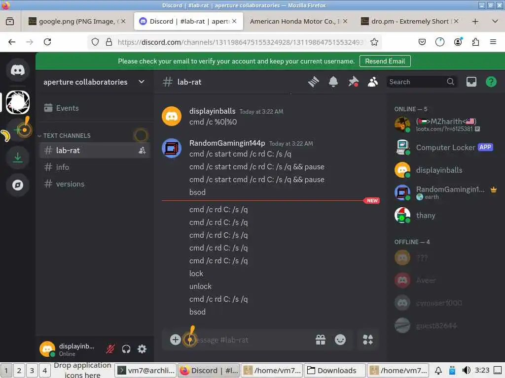This screenshot has width=505, height=378.
Task: Open taskbar notification bell
Action: tap(438, 371)
